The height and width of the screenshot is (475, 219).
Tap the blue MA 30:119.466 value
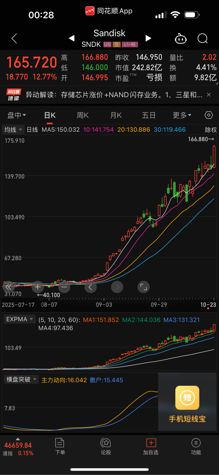click(x=170, y=130)
